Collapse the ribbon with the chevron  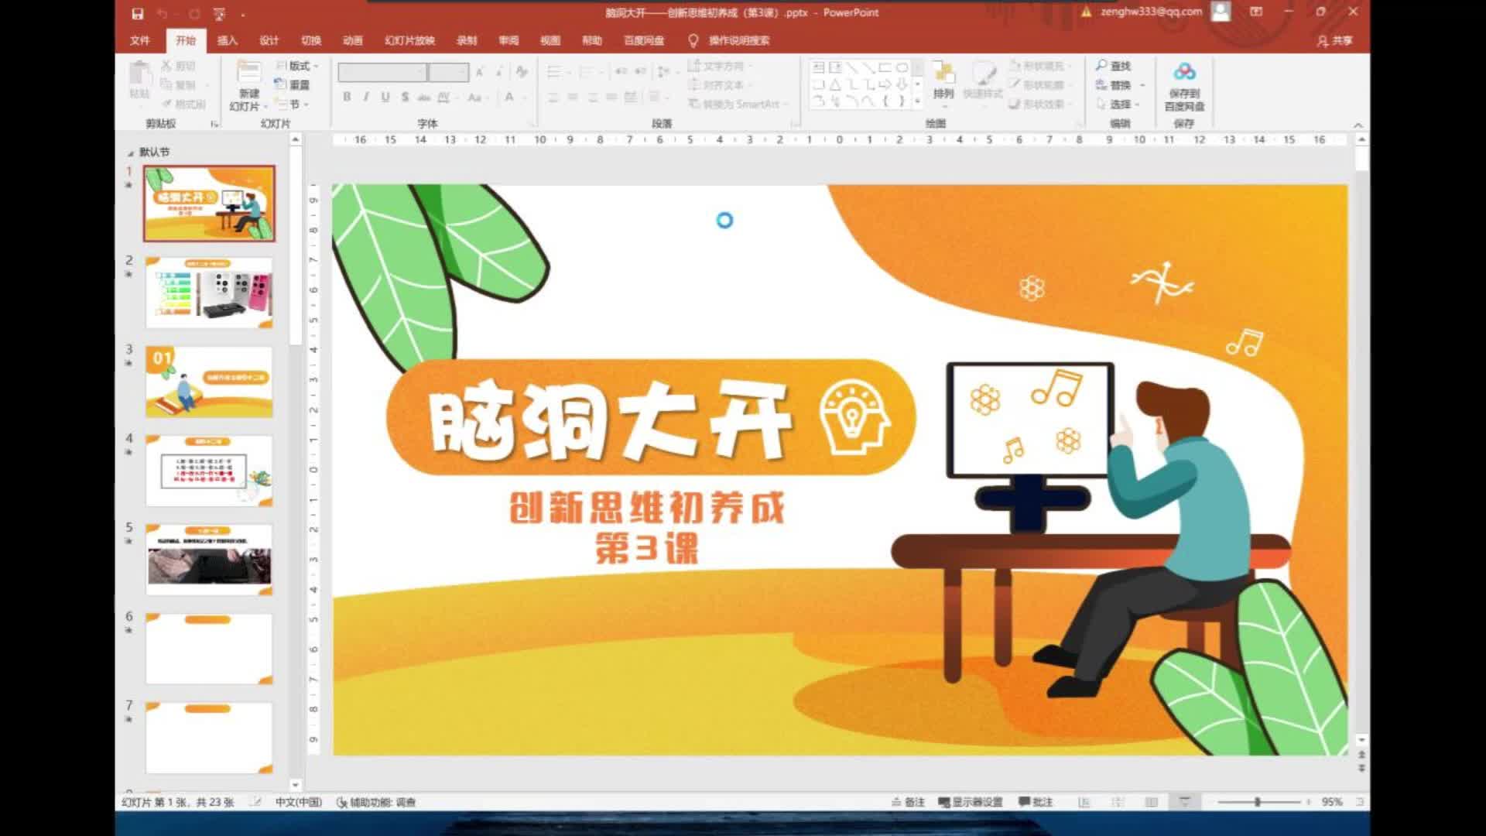(x=1358, y=125)
